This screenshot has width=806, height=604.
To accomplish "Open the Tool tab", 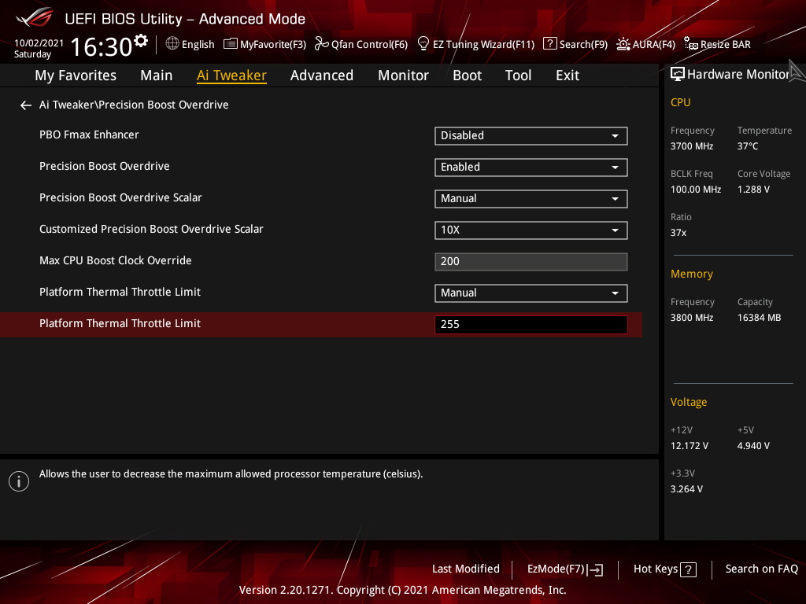I will tap(518, 75).
